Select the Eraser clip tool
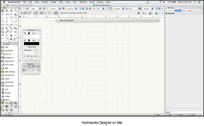The image size is (204, 126). (x=11, y=39)
